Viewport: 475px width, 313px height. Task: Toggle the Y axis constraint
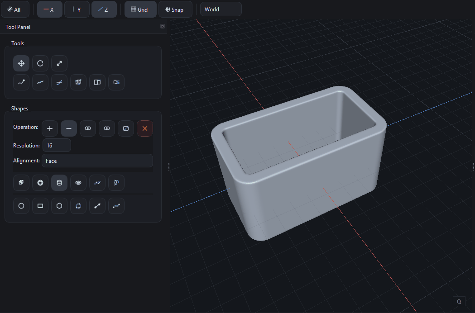pyautogui.click(x=77, y=9)
